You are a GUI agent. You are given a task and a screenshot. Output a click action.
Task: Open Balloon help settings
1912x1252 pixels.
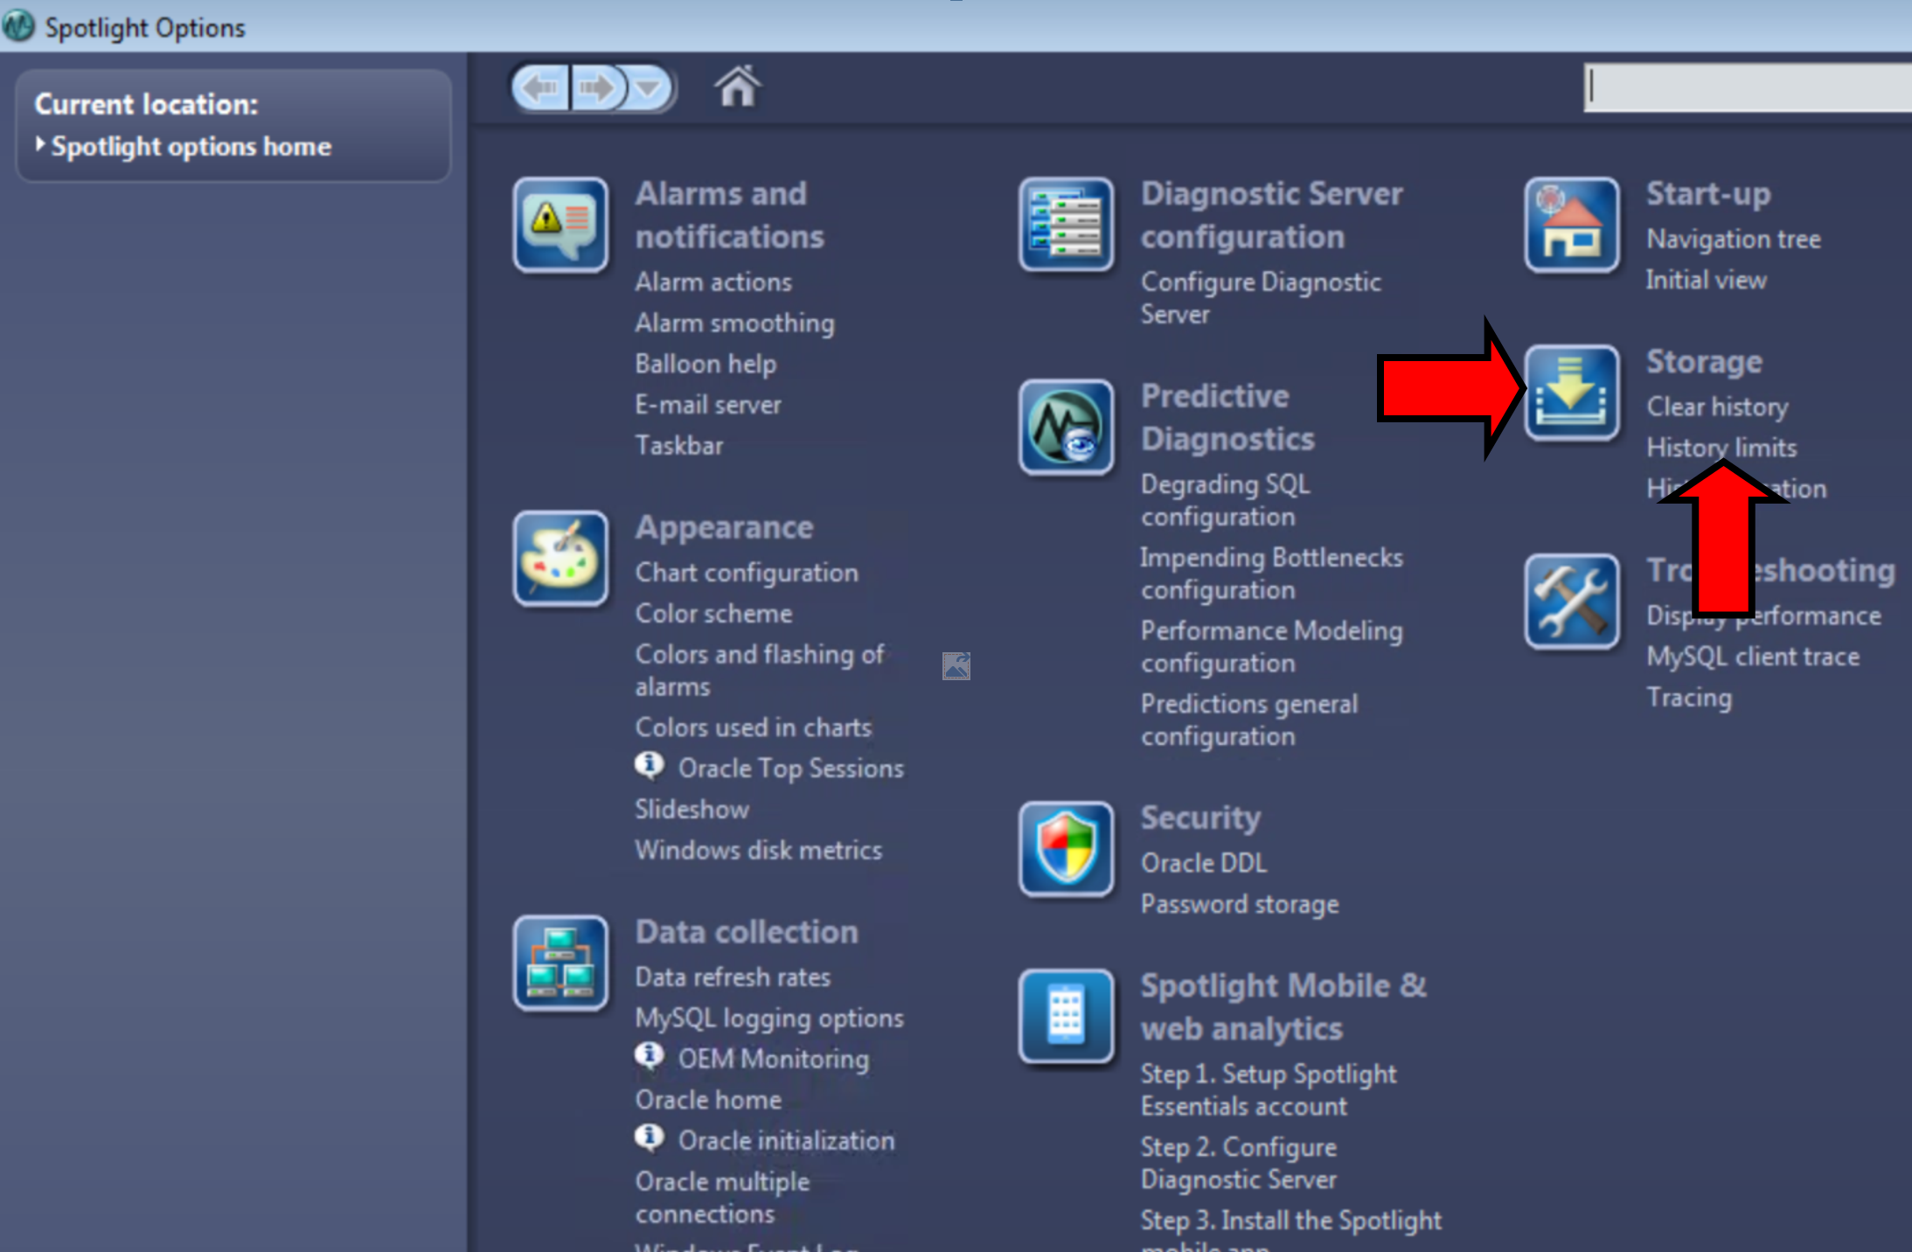click(x=706, y=365)
